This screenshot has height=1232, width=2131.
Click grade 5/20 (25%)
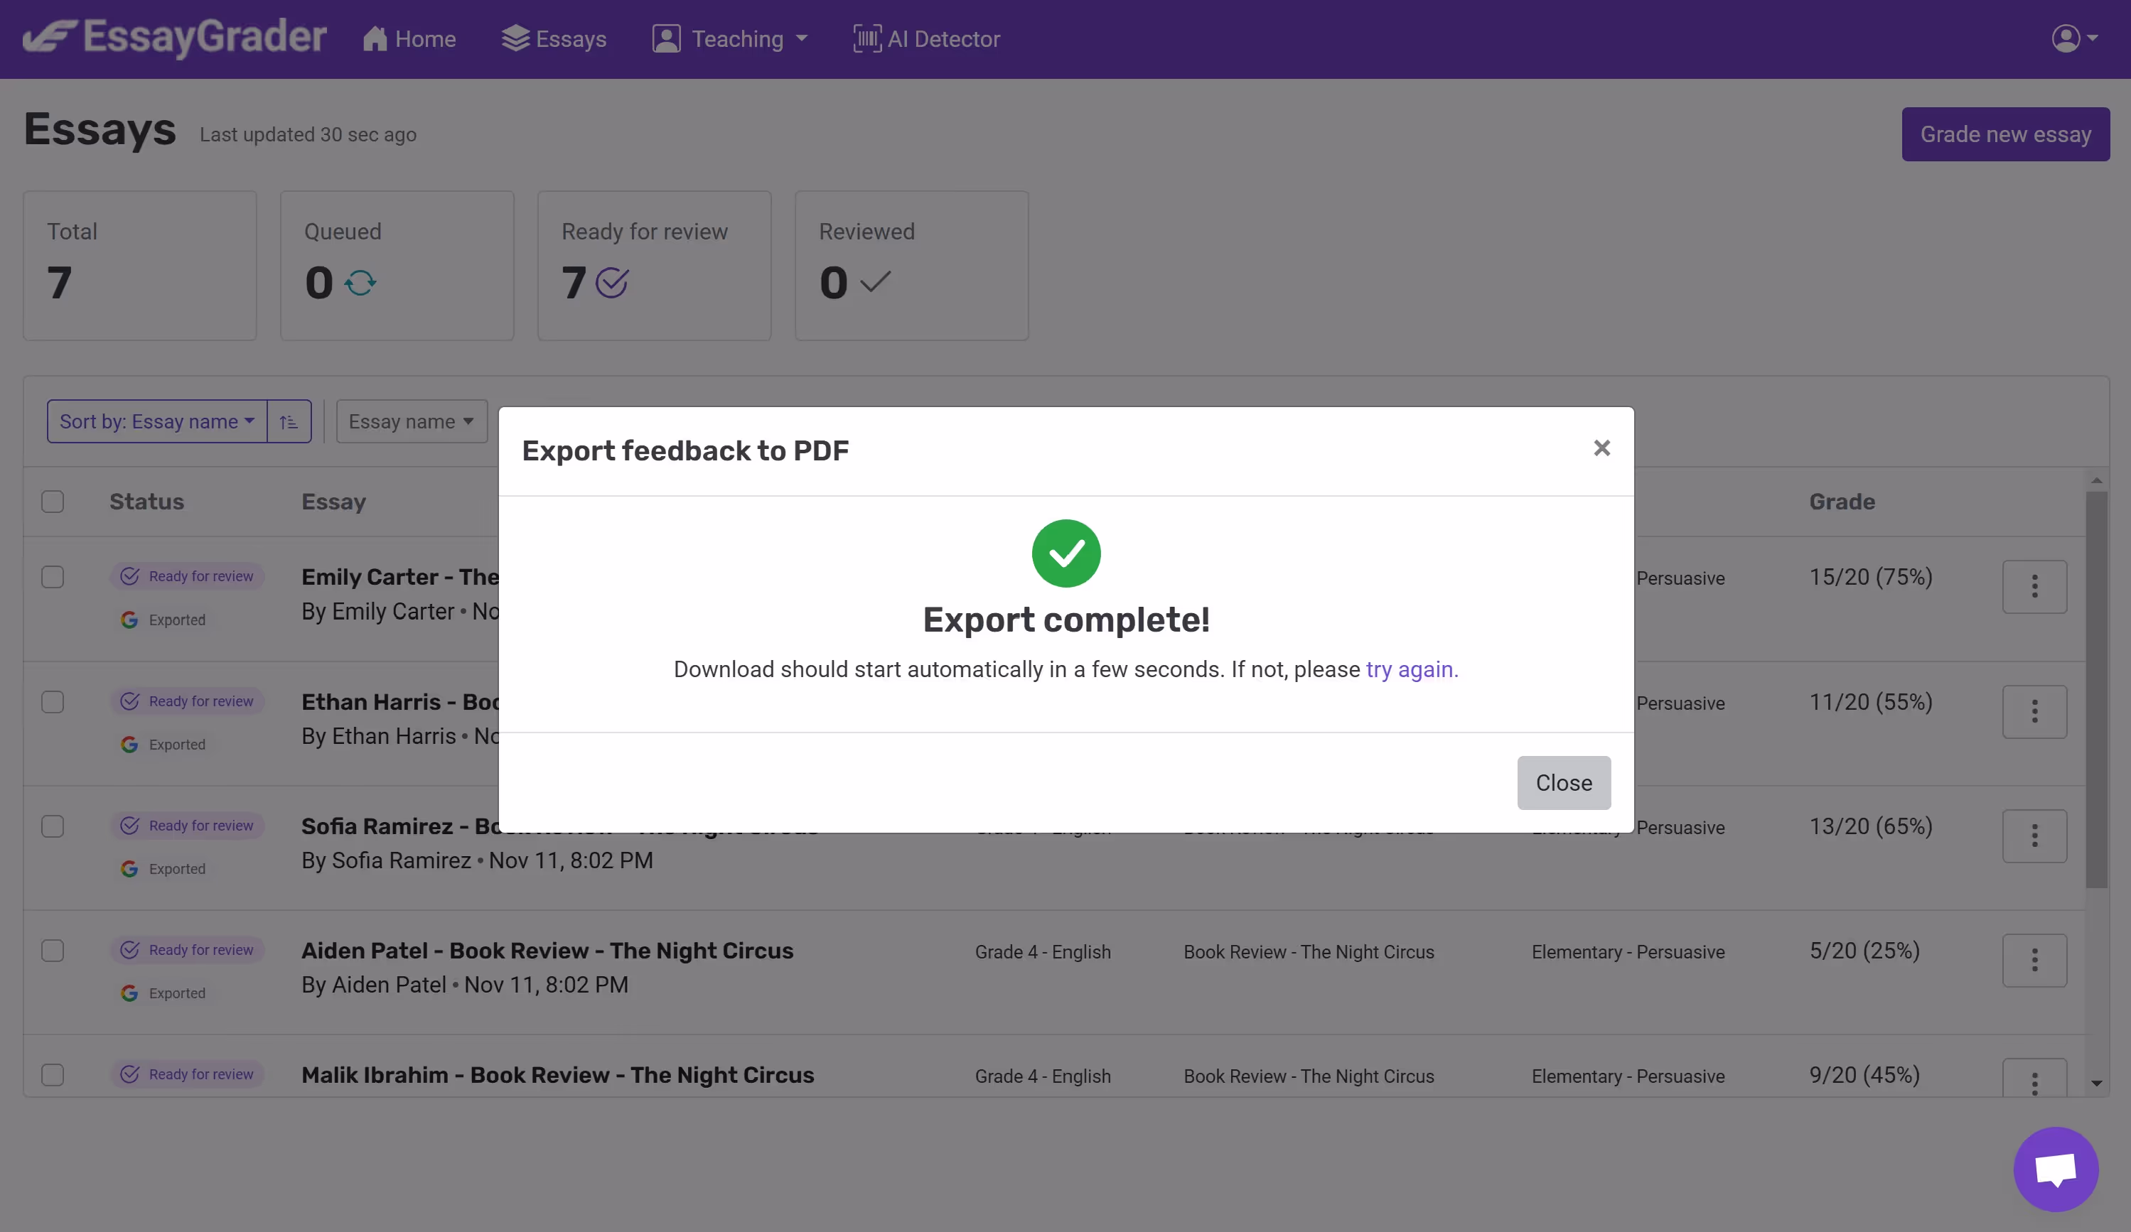coord(1864,950)
